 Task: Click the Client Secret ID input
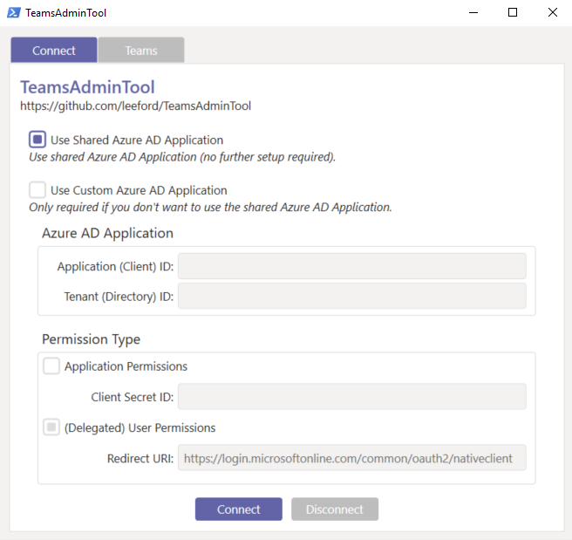click(352, 397)
